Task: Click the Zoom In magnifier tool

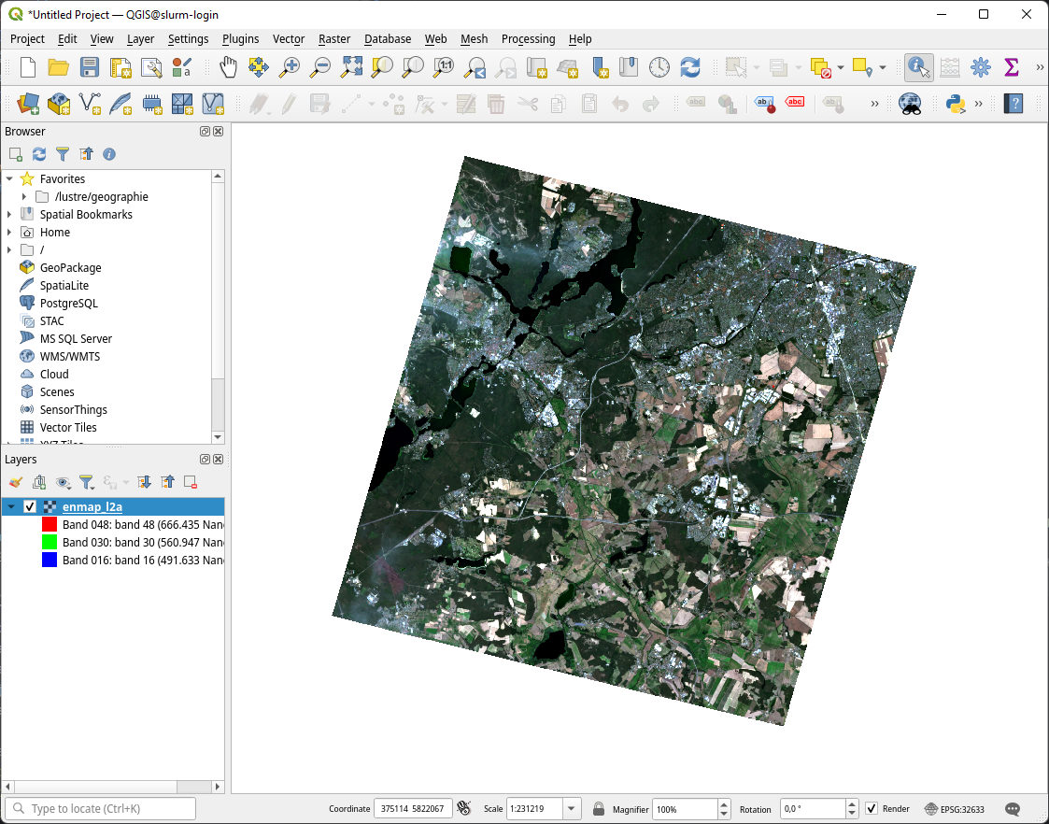Action: 289,67
